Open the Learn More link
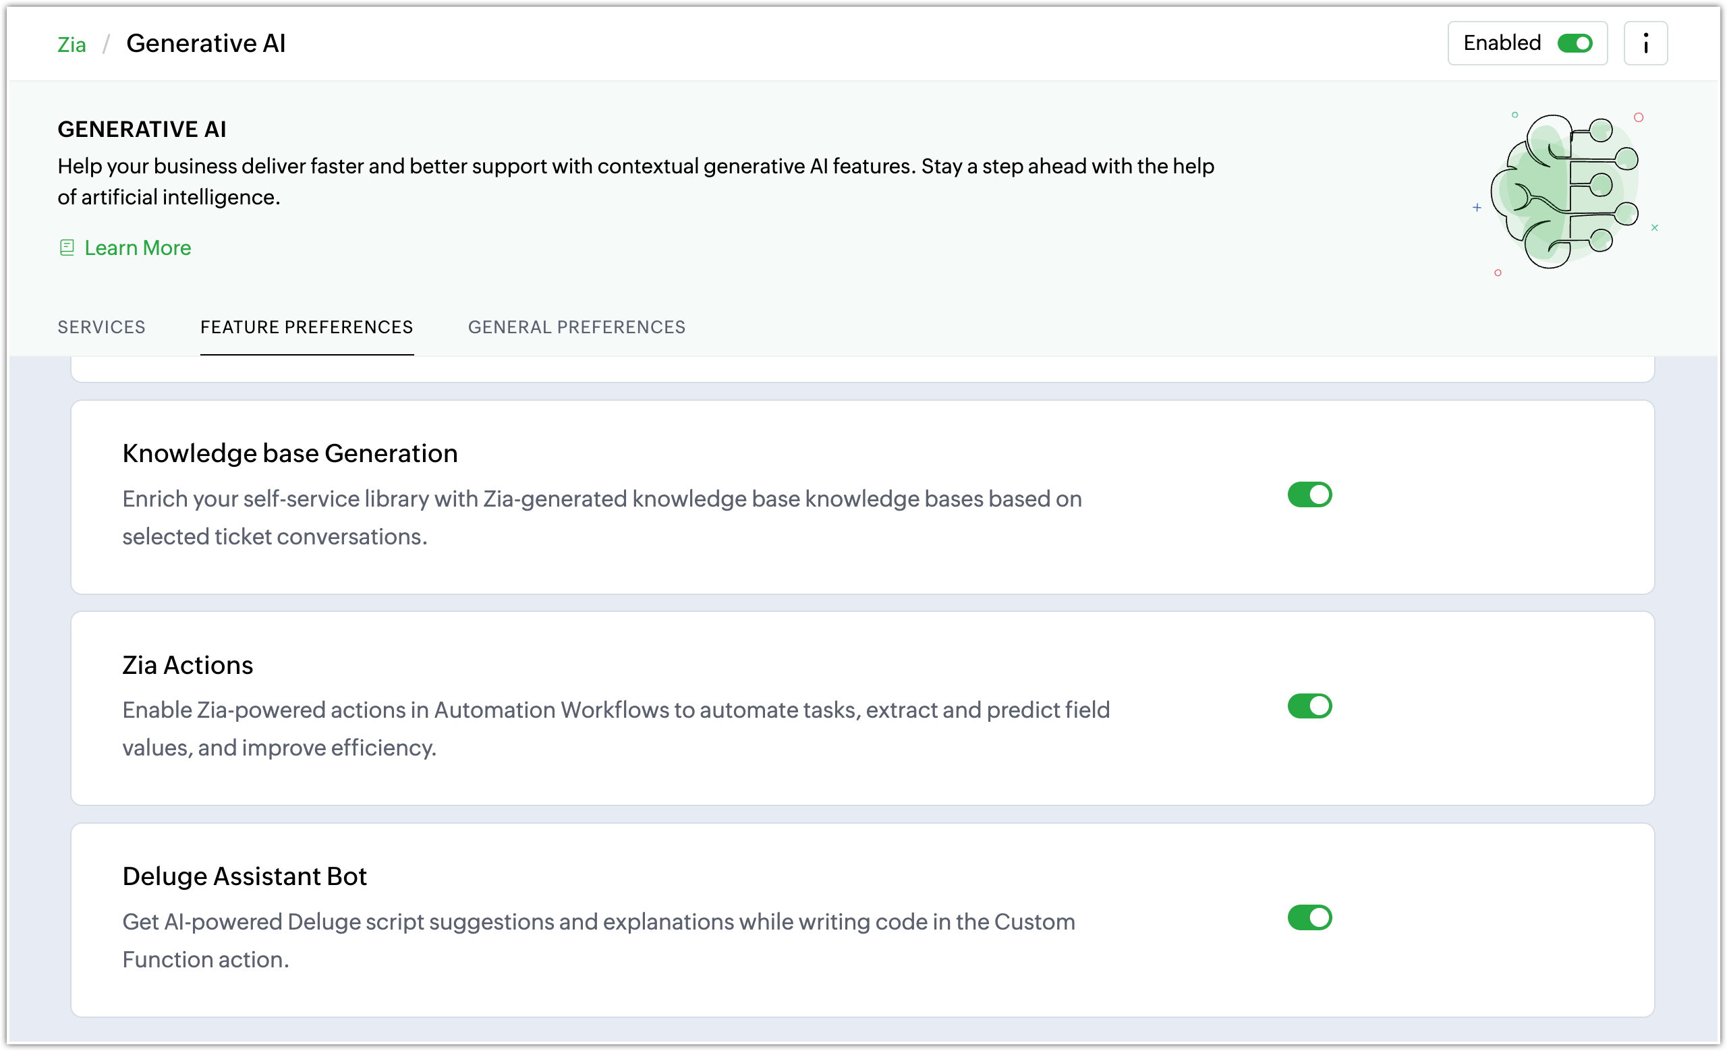The width and height of the screenshot is (1727, 1051). click(138, 248)
